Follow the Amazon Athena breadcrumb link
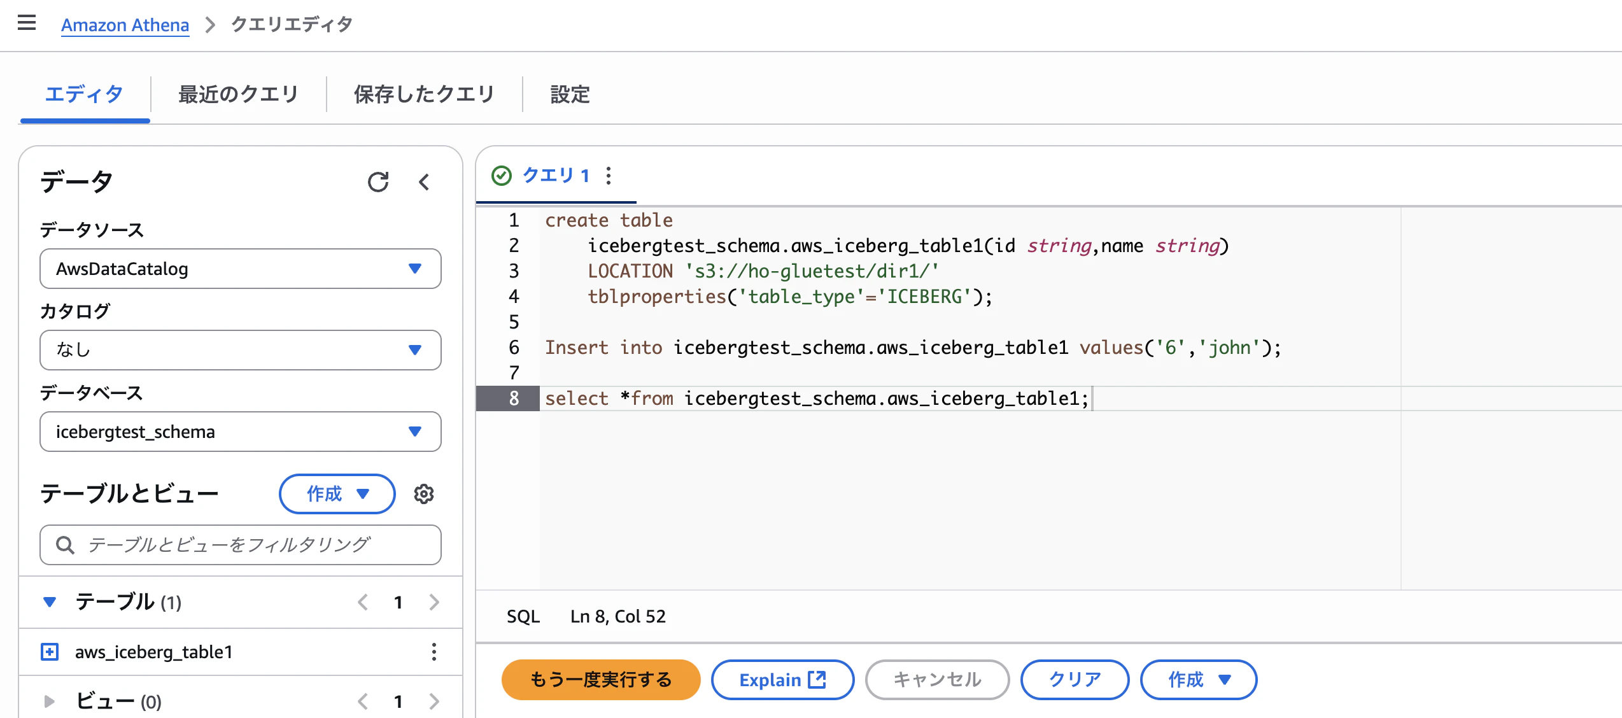 125,25
